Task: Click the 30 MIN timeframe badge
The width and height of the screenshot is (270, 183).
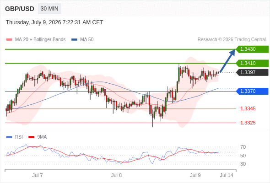Action: [49, 9]
